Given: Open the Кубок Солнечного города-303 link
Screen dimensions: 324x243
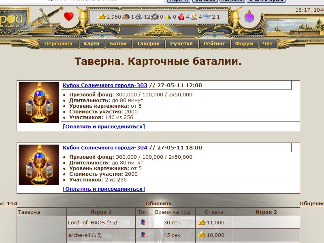Looking at the screenshot, I should pos(105,85).
